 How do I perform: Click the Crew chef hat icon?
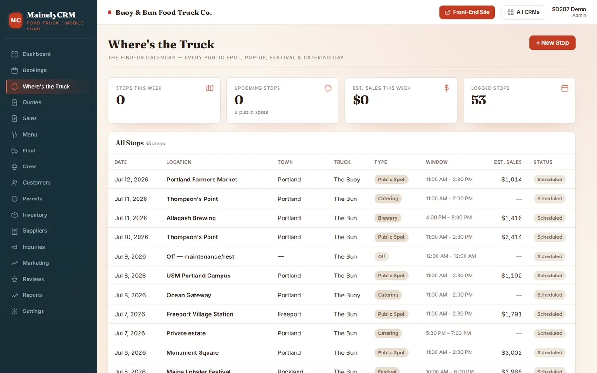coord(14,166)
